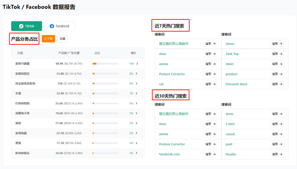
Task: Search for anime in 7-day hot searches
Action: pyautogui.click(x=210, y=64)
